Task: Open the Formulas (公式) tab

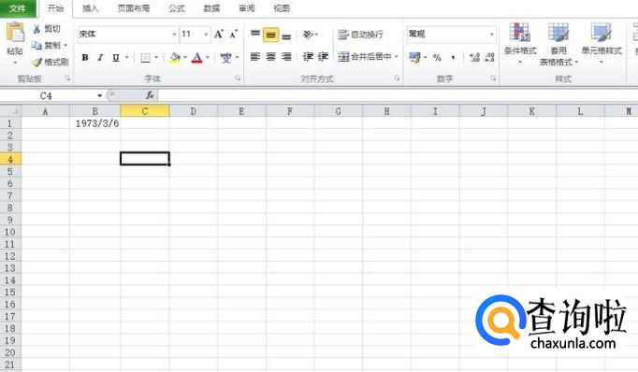Action: 177,8
